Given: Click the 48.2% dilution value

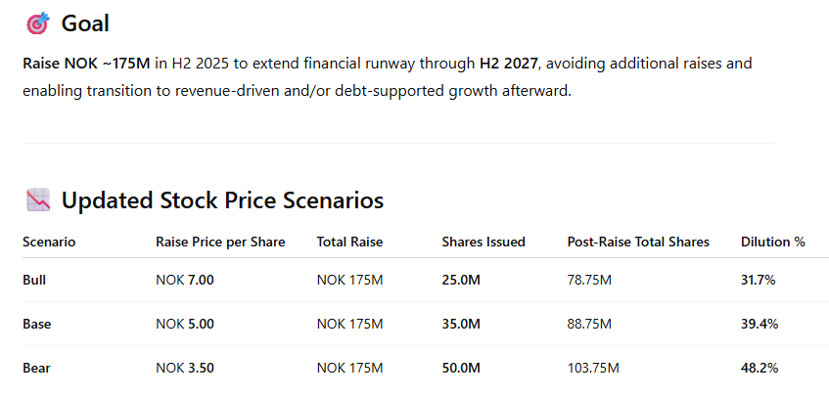Looking at the screenshot, I should pos(760,368).
